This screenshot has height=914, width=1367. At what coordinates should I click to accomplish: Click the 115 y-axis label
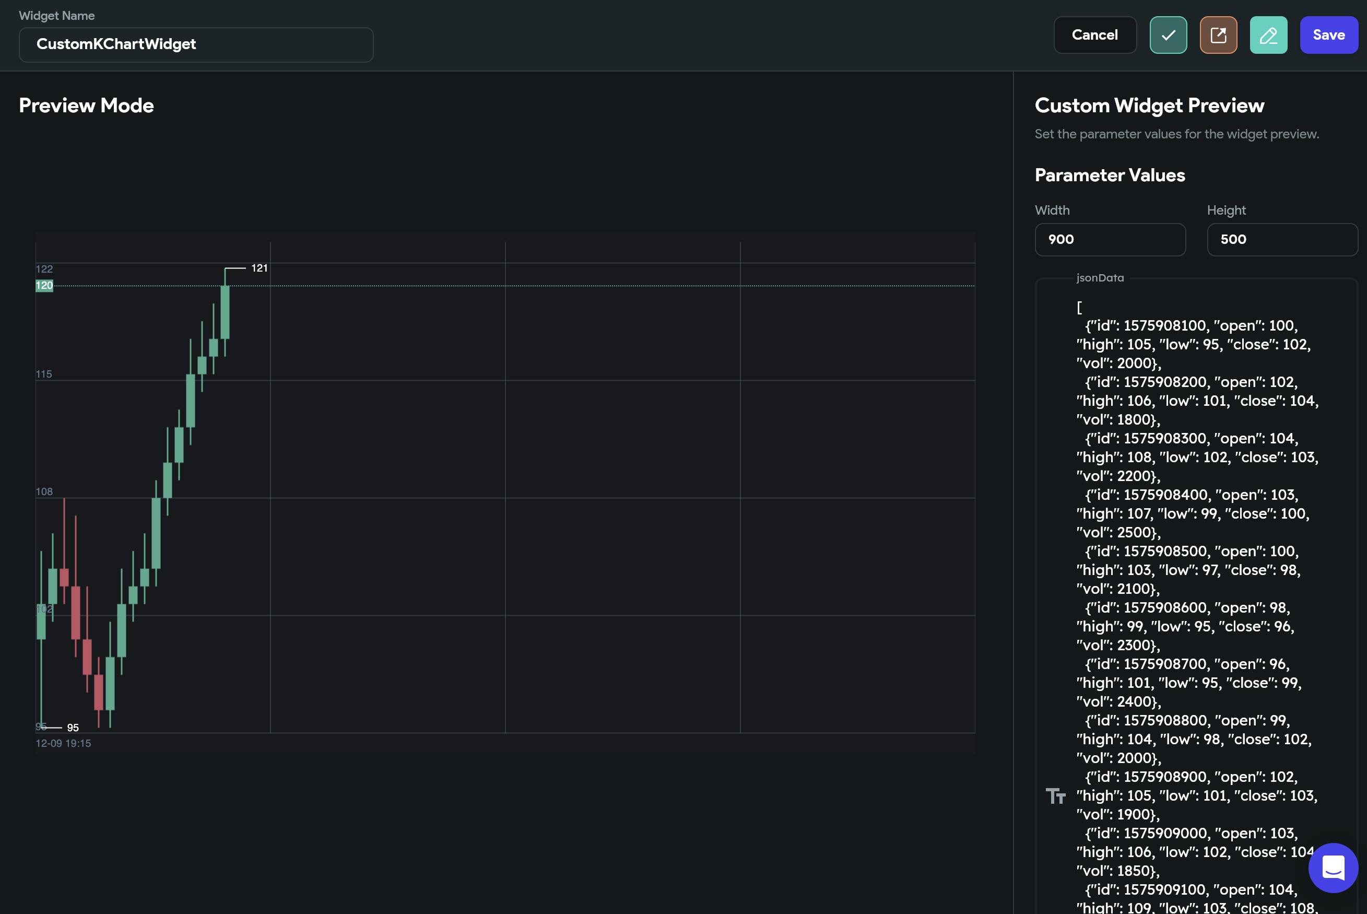(44, 374)
